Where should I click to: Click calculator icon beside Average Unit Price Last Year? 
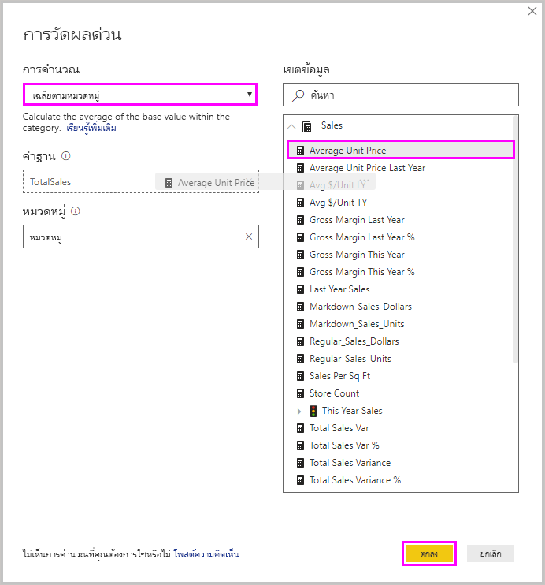[x=300, y=168]
